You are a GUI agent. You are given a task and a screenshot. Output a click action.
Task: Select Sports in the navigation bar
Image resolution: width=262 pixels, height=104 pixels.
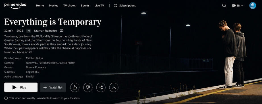[85, 5]
